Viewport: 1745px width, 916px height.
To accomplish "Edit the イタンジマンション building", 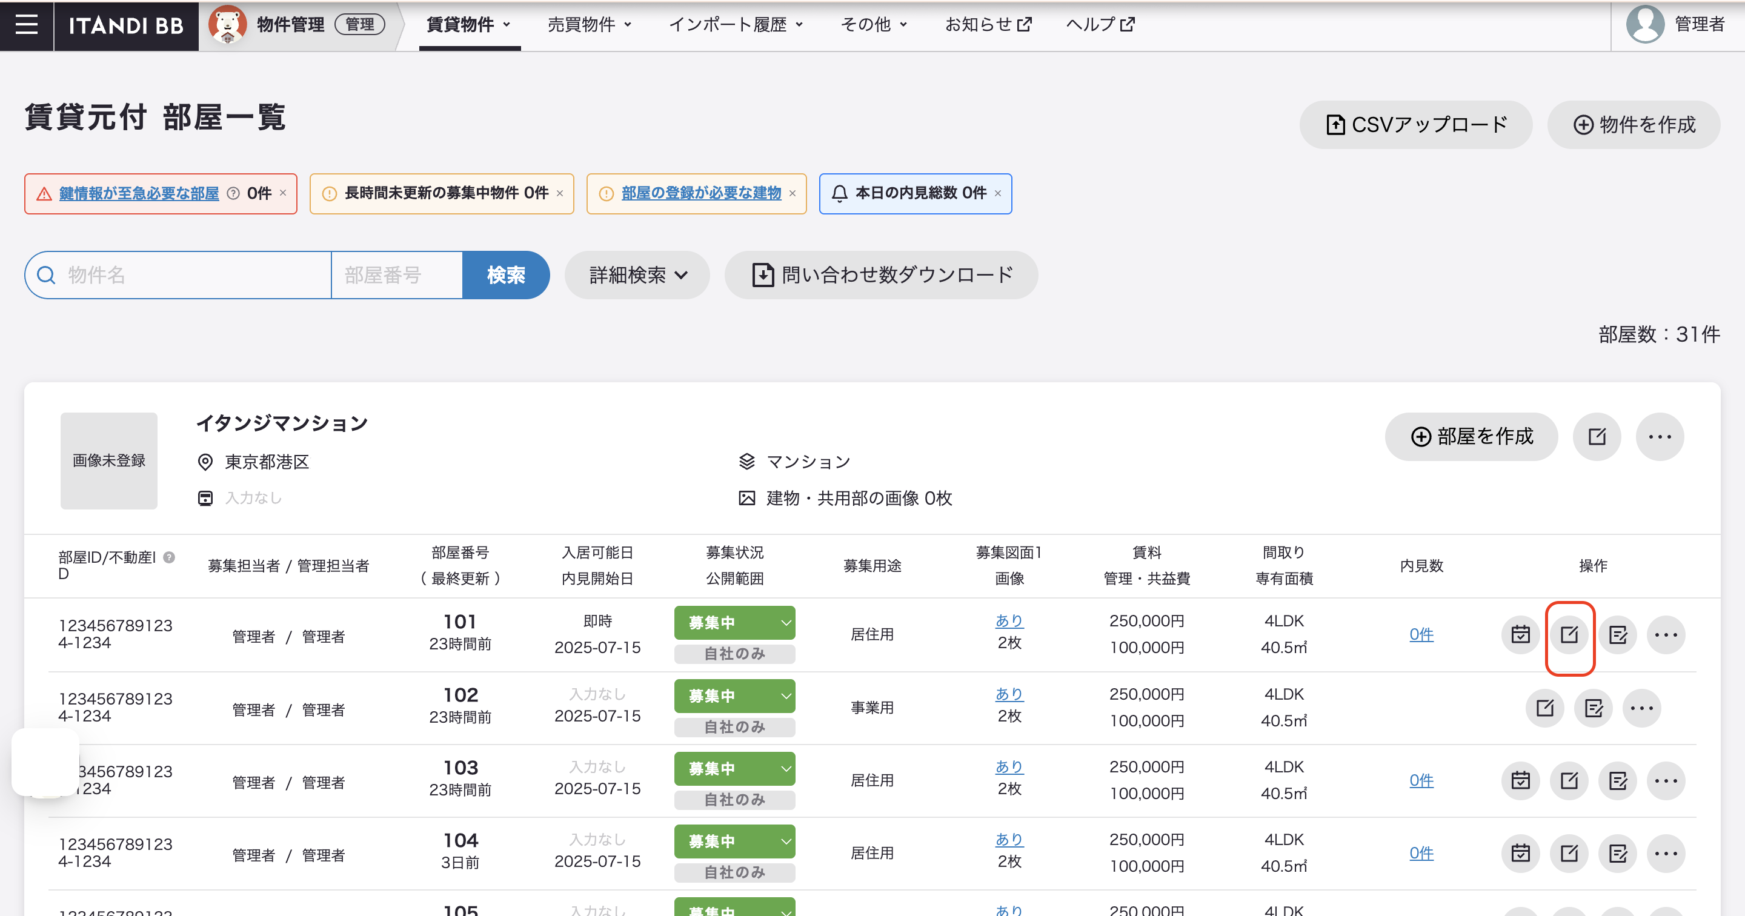I will click(x=1597, y=436).
